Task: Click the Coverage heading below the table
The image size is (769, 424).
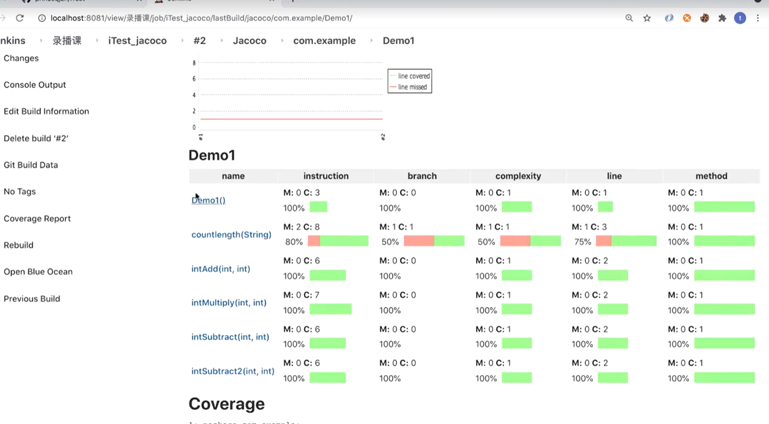Action: coord(226,404)
